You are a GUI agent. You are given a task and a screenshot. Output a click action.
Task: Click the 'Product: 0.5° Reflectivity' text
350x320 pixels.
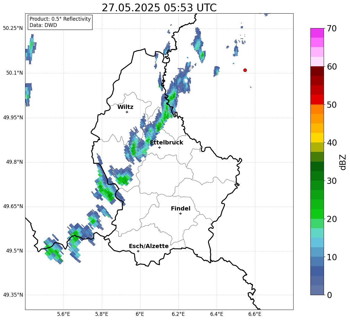(x=60, y=19)
